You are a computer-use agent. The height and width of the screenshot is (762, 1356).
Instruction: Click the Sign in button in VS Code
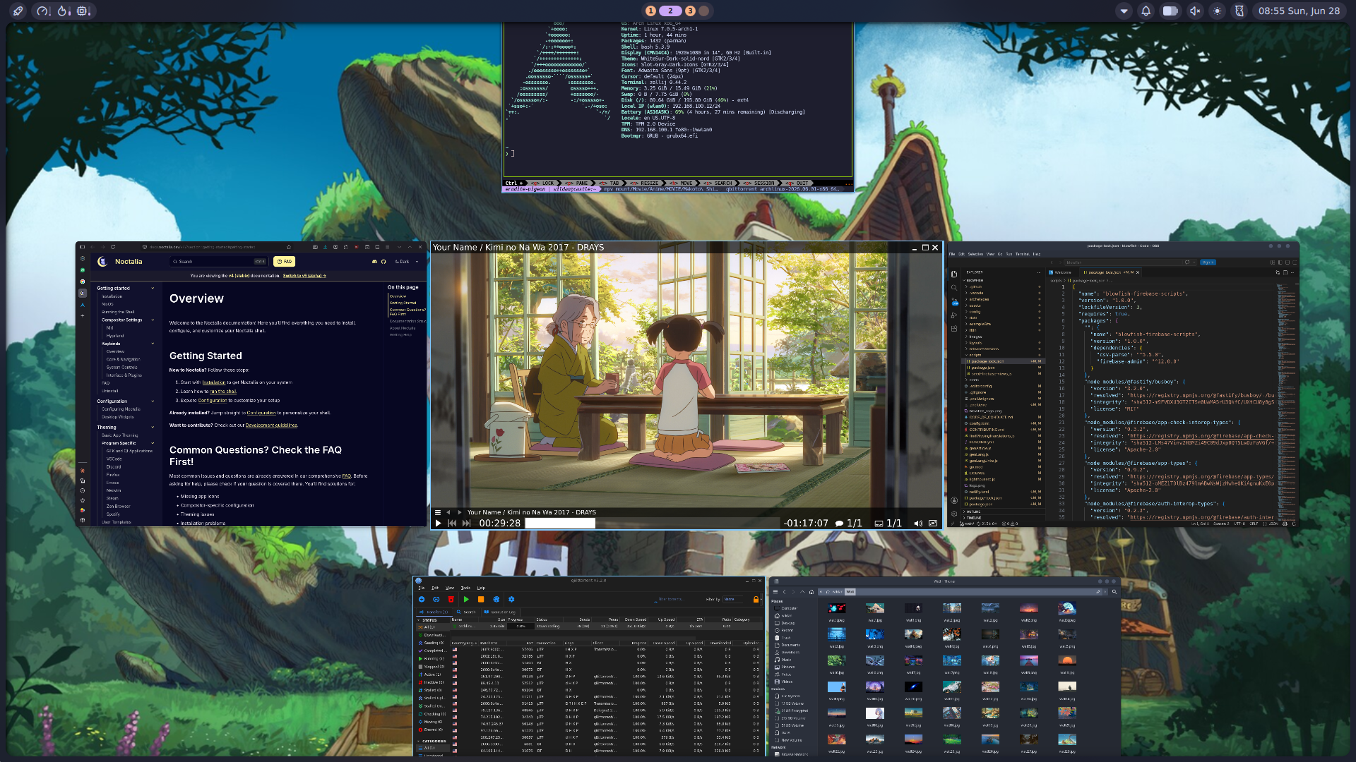(1208, 262)
